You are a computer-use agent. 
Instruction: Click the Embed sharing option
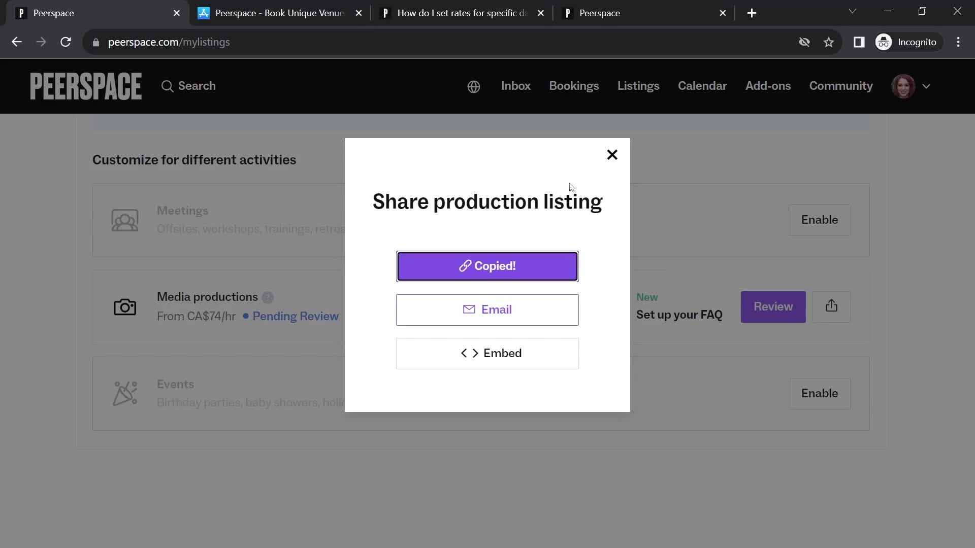tap(487, 353)
